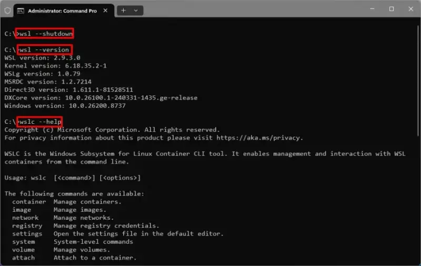The height and width of the screenshot is (266, 421).
Task: Click the 'system' command row
Action: tap(73, 242)
